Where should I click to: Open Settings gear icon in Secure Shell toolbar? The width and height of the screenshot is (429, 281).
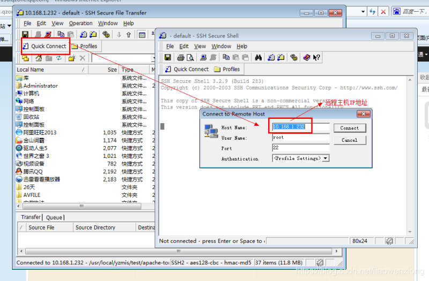coord(294,57)
